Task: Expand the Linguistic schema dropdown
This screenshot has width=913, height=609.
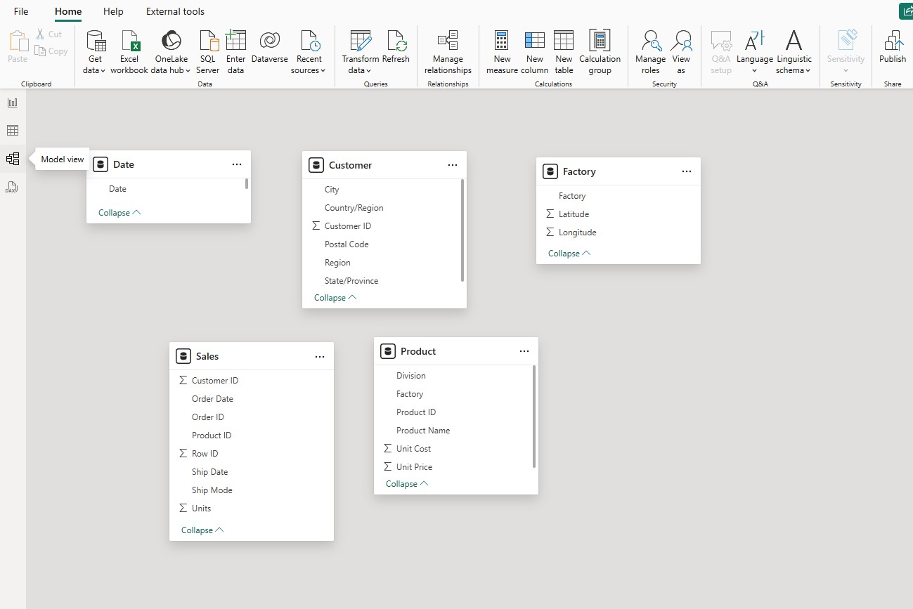Action: (794, 52)
